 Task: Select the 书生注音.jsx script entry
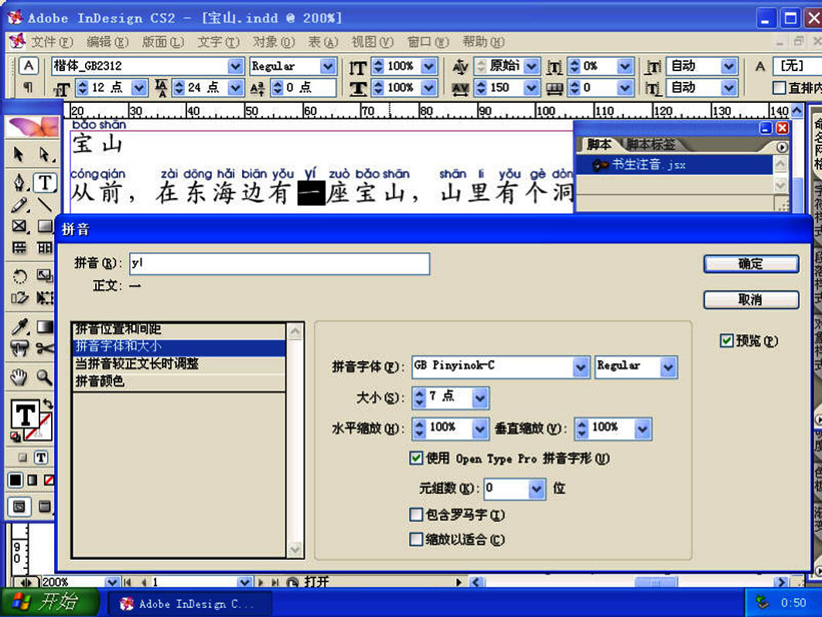(x=675, y=165)
